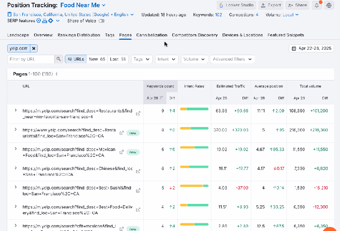
Task: Click total volume value 108,380
Action: point(297,111)
